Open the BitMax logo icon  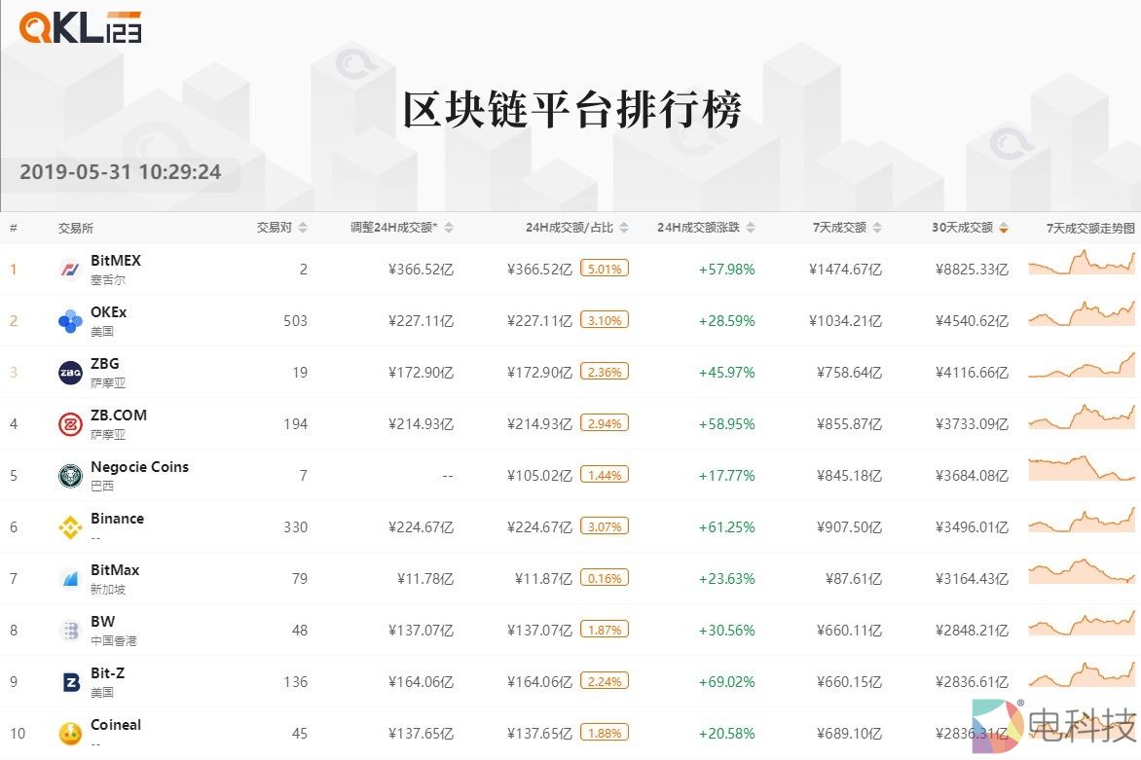point(70,579)
